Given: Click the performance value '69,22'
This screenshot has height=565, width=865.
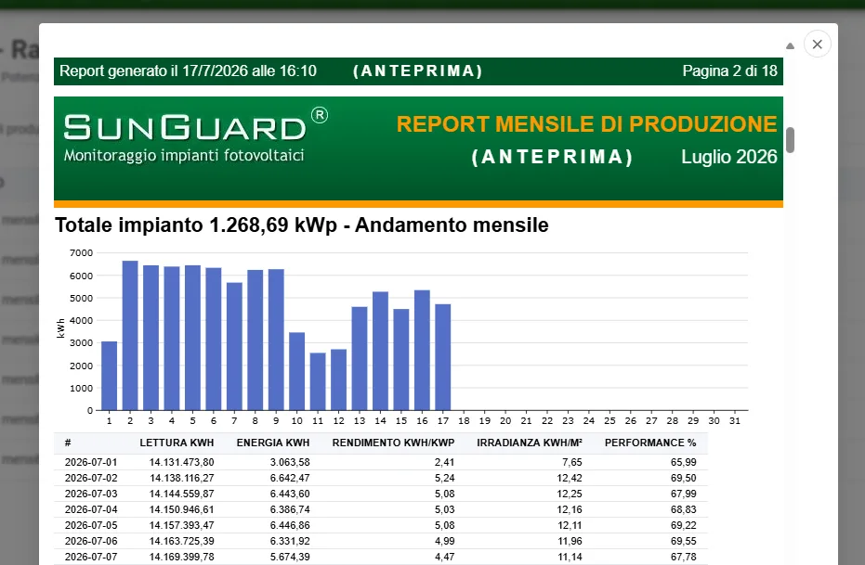Looking at the screenshot, I should (x=684, y=525).
